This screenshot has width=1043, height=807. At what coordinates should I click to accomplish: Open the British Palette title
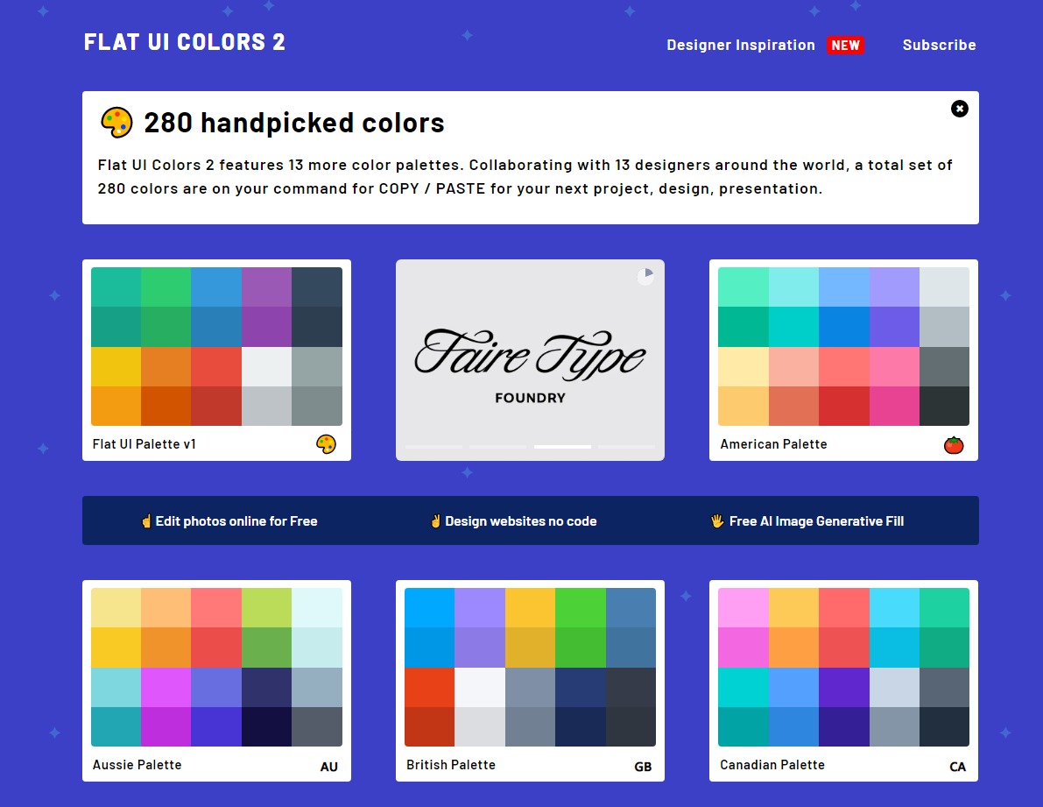pos(451,765)
